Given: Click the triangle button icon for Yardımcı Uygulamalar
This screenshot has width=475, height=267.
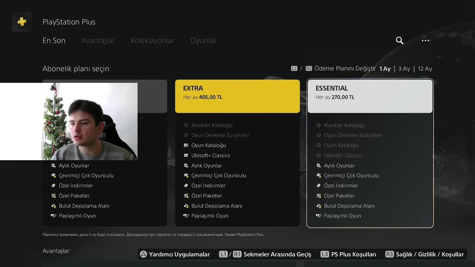Looking at the screenshot, I should [x=143, y=254].
